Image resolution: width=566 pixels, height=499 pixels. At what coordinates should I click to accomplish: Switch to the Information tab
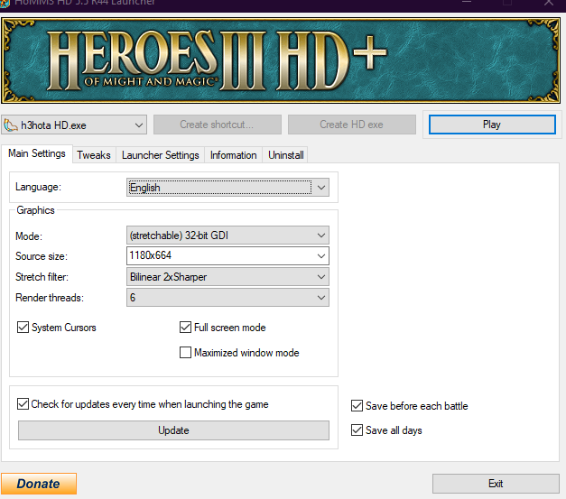tap(233, 155)
